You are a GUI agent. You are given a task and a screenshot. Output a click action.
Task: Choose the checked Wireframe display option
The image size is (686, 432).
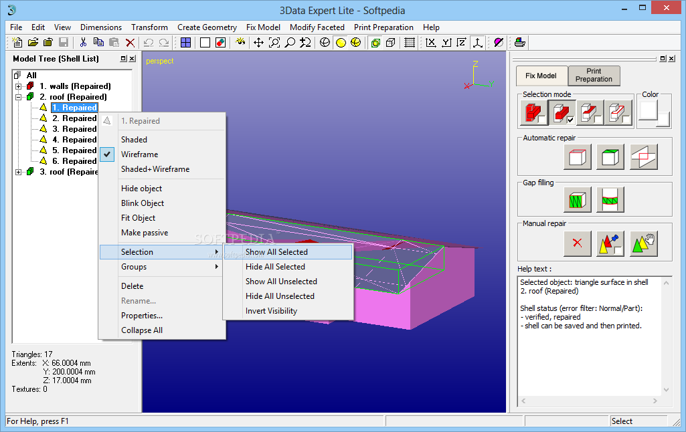163,154
